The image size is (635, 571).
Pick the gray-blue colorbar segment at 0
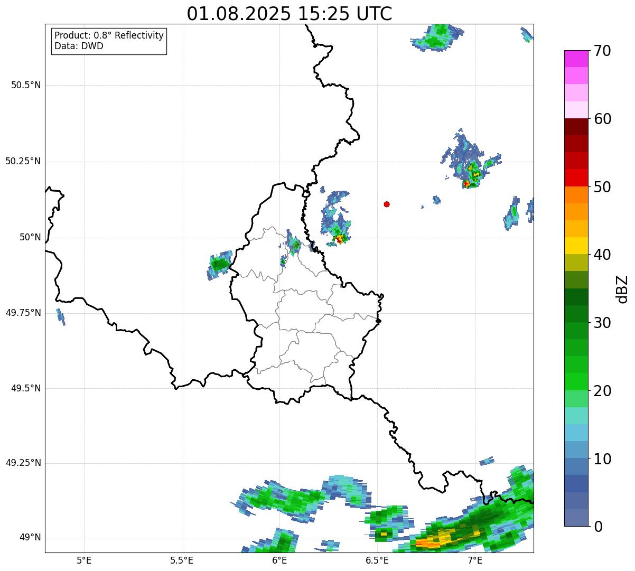pyautogui.click(x=576, y=518)
